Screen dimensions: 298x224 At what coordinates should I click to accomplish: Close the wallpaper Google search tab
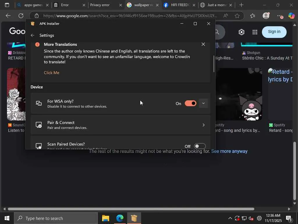(157, 5)
